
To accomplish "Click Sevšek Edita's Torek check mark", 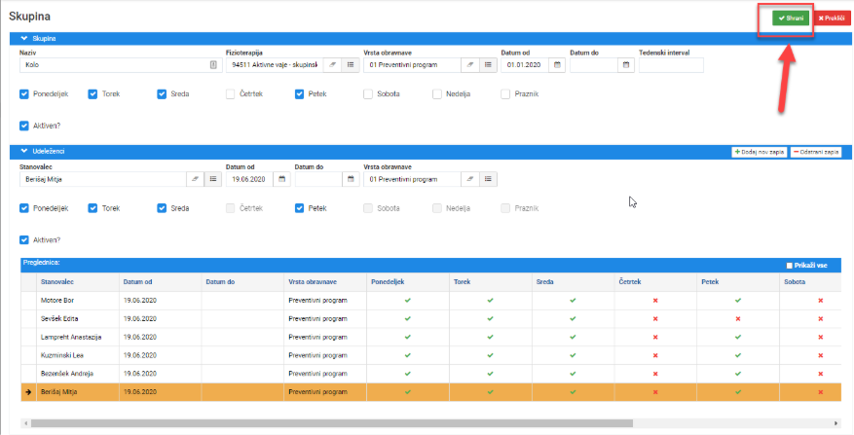I will click(490, 318).
